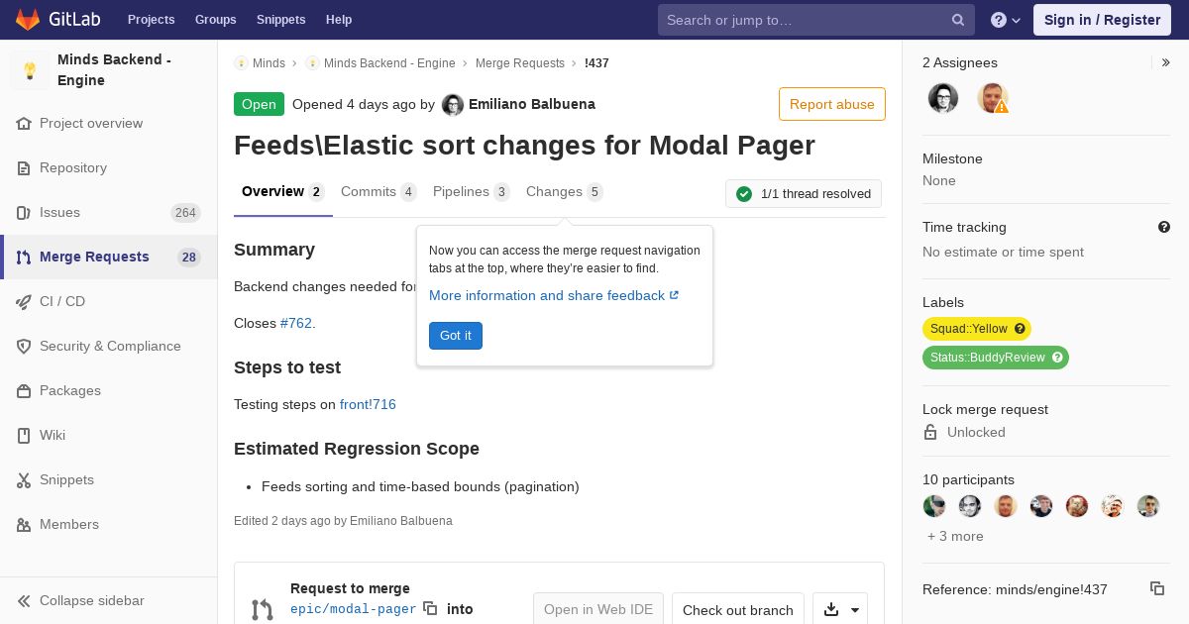Screen dimensions: 1189x624
Task: Open Security & Compliance section
Action: (109, 346)
